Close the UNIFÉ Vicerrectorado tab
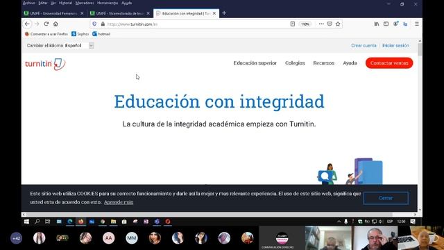The height and width of the screenshot is (250, 444). [x=148, y=13]
